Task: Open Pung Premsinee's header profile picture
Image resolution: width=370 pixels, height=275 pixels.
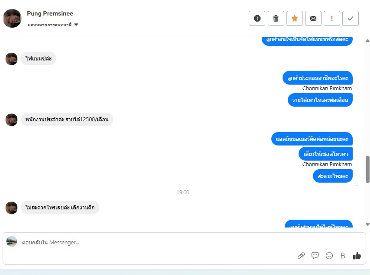Action: coord(12,19)
